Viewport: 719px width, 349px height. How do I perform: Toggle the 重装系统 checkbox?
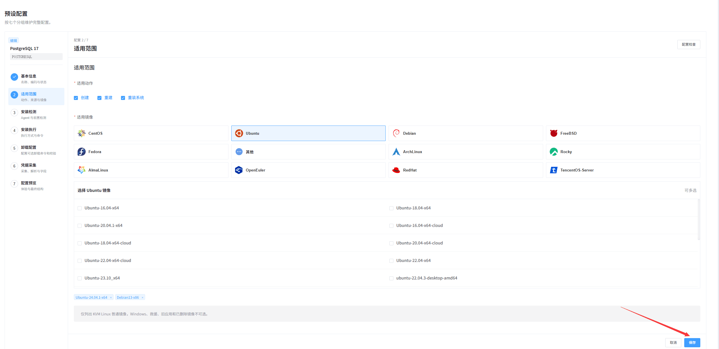[x=123, y=98]
